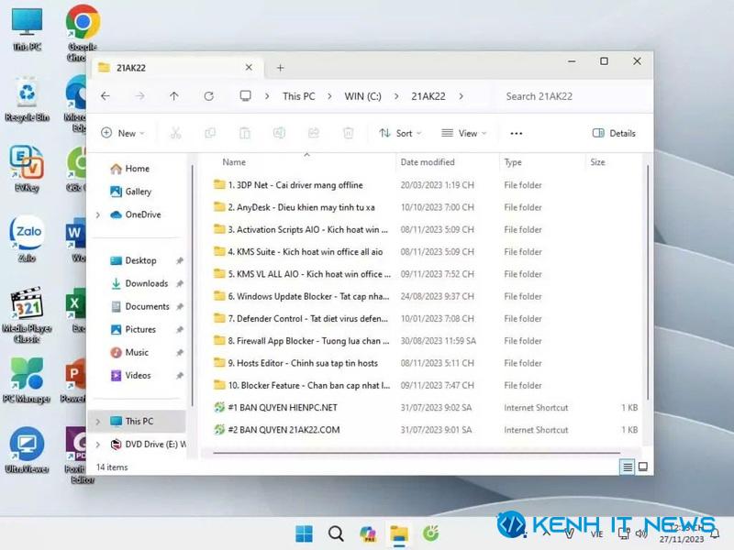Screen dimensions: 734x550
Task: Open PC Manager desktop shortcut
Action: click(x=27, y=380)
